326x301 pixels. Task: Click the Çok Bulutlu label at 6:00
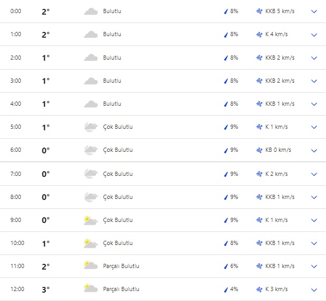[x=118, y=150]
